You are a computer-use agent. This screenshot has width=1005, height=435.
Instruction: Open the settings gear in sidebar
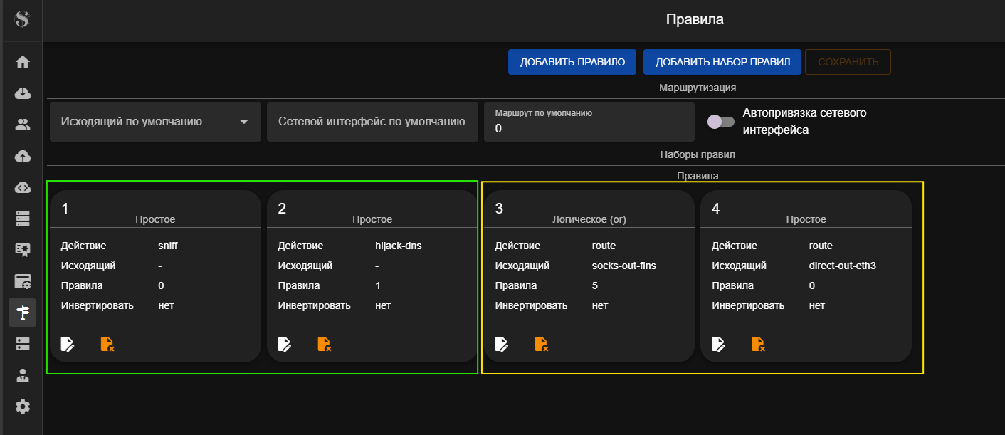23,407
